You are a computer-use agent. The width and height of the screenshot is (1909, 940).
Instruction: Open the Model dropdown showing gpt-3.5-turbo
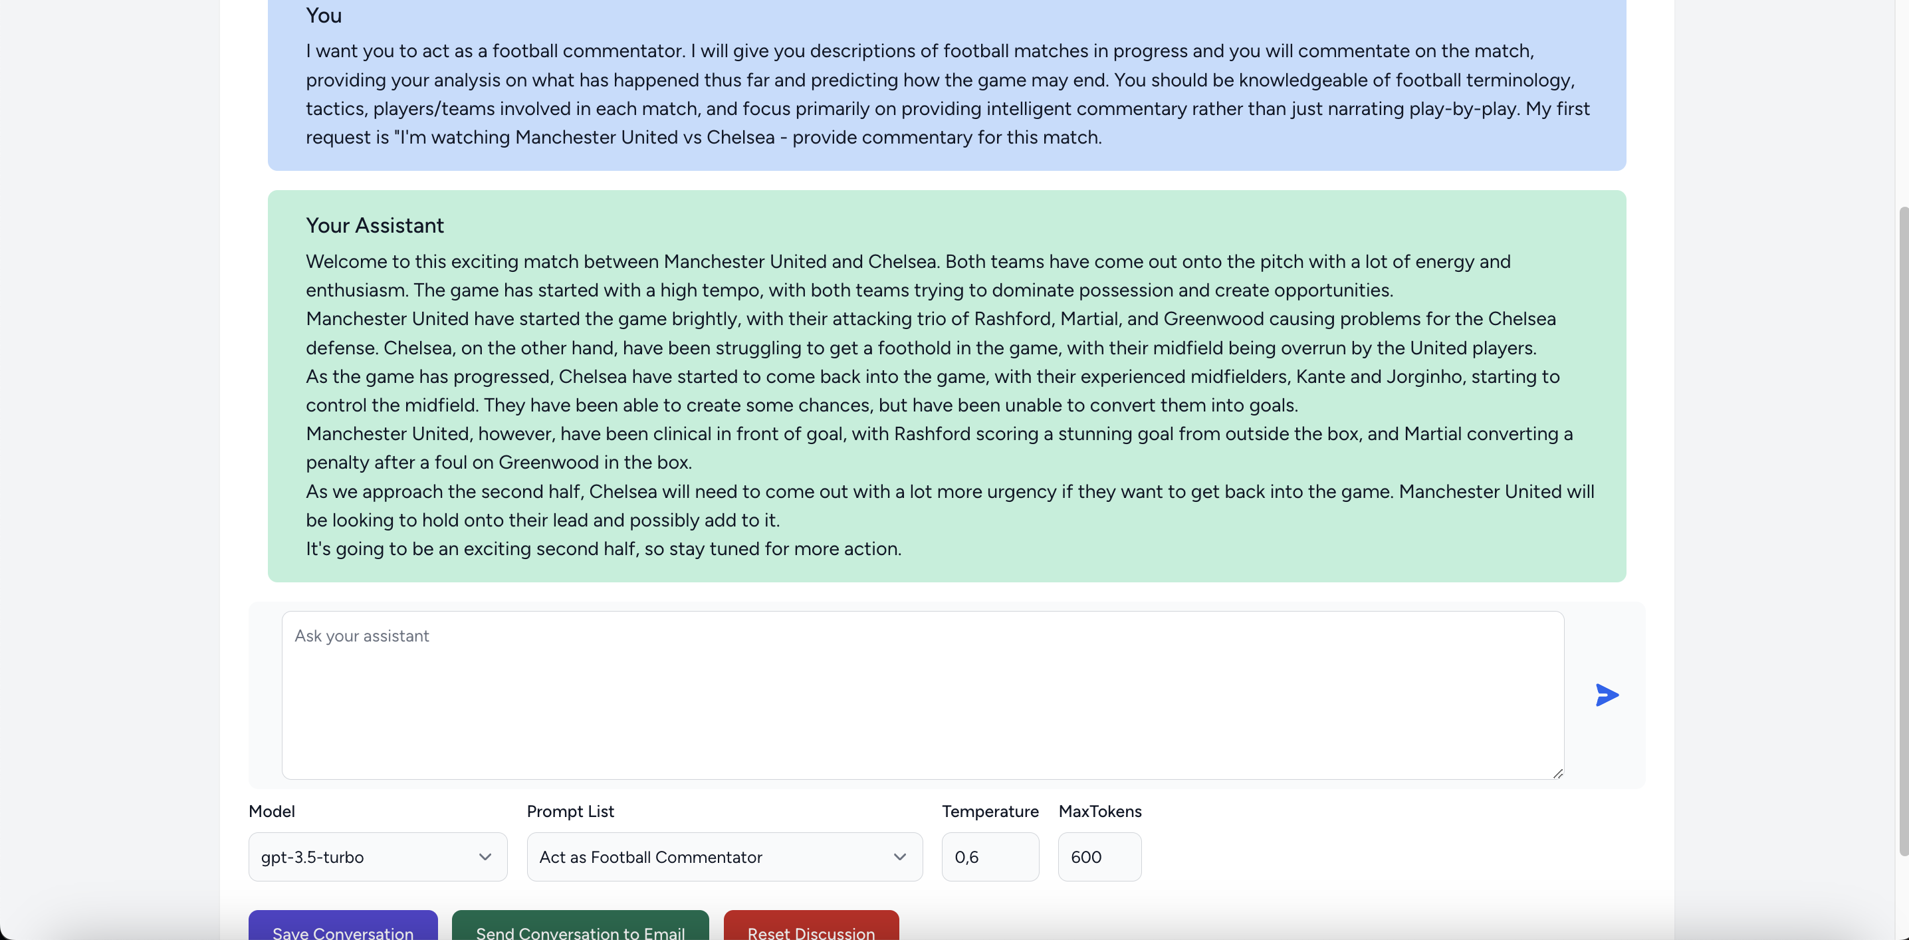click(378, 856)
